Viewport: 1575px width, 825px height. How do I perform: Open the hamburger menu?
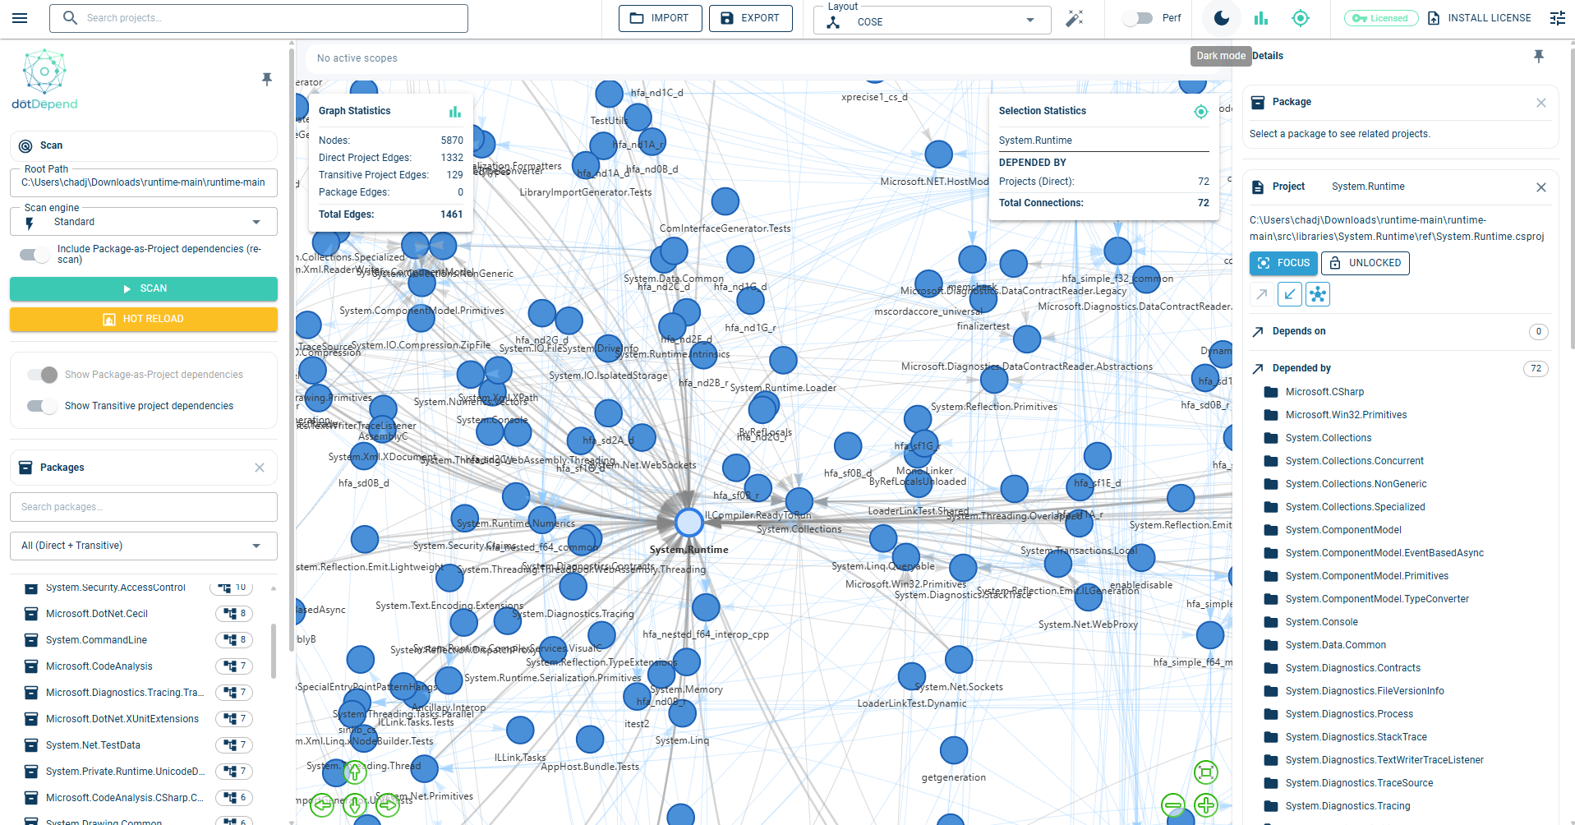21,18
